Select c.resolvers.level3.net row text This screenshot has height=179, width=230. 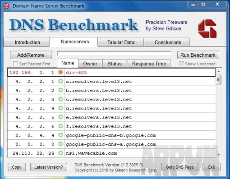[99, 100]
